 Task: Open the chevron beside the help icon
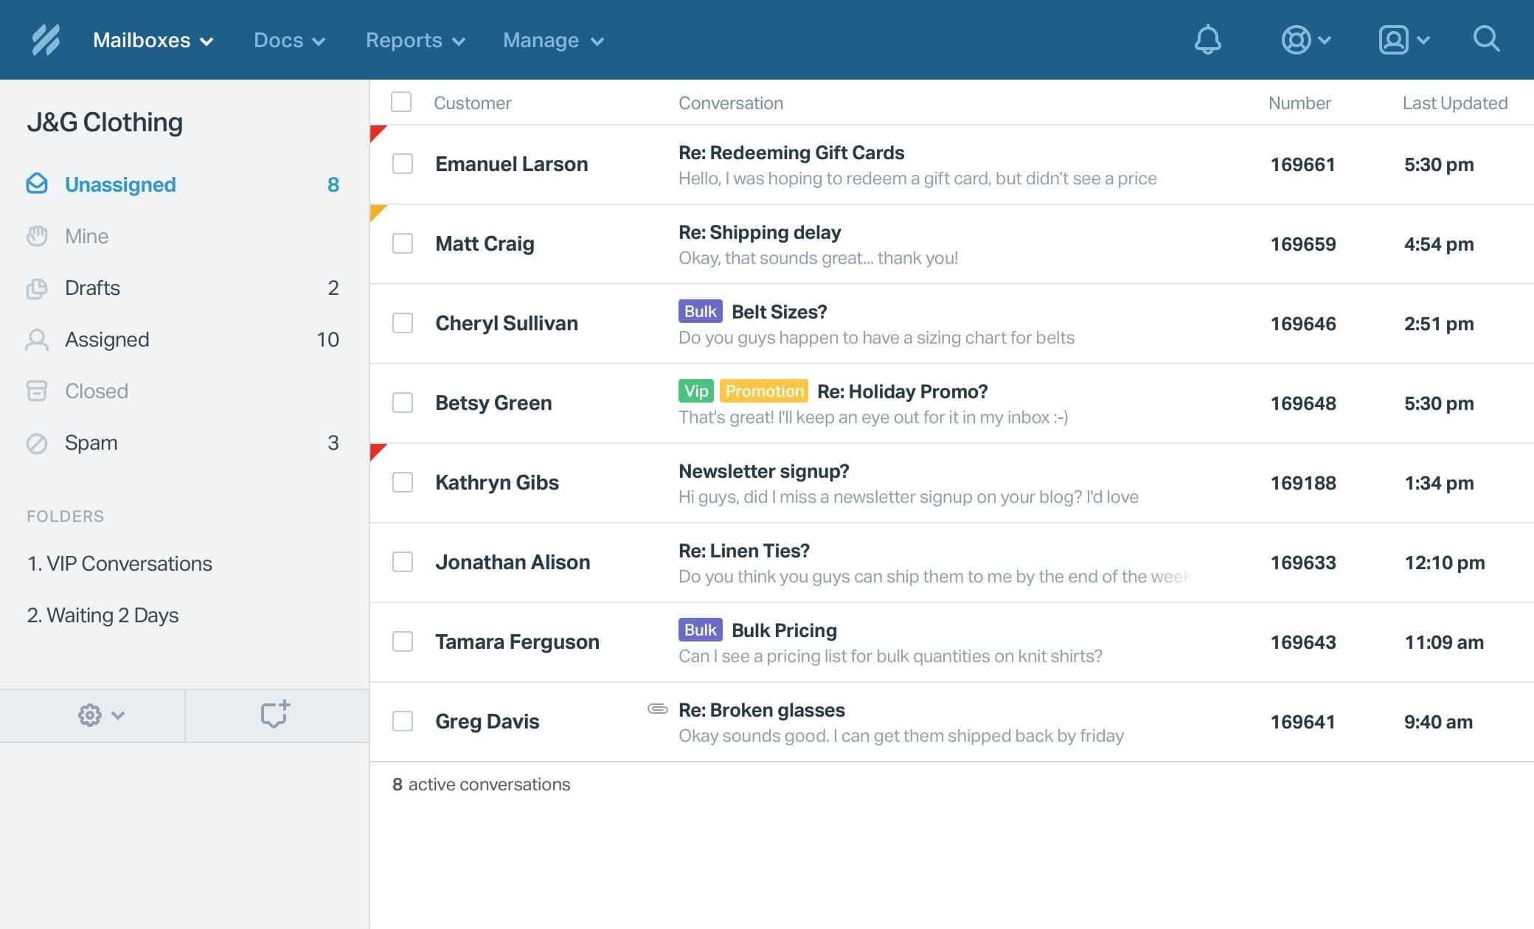(x=1325, y=40)
